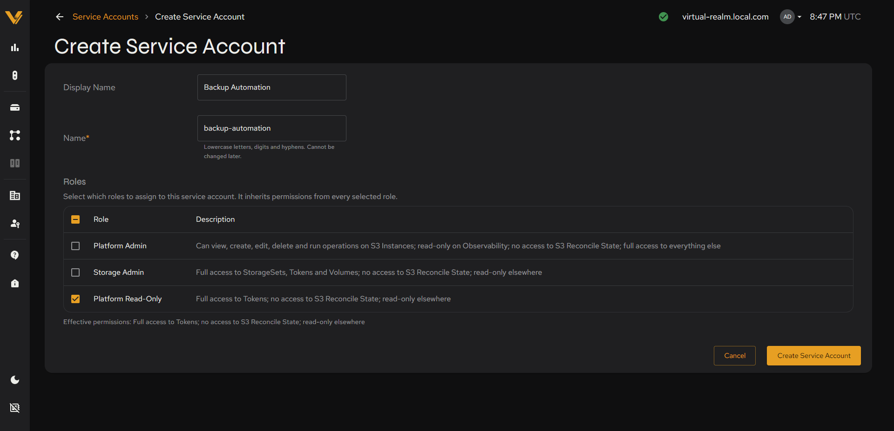894x431 pixels.
Task: Click the back arrow next to Service Accounts
Action: point(60,17)
